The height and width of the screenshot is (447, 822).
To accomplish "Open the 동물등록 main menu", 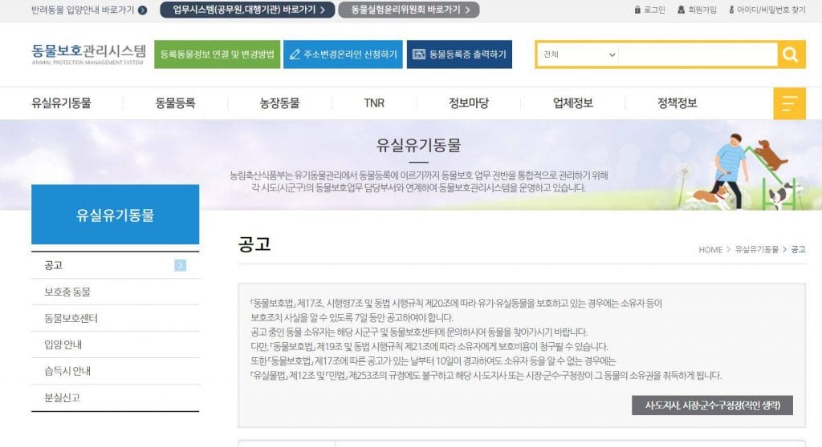I will pos(175,103).
